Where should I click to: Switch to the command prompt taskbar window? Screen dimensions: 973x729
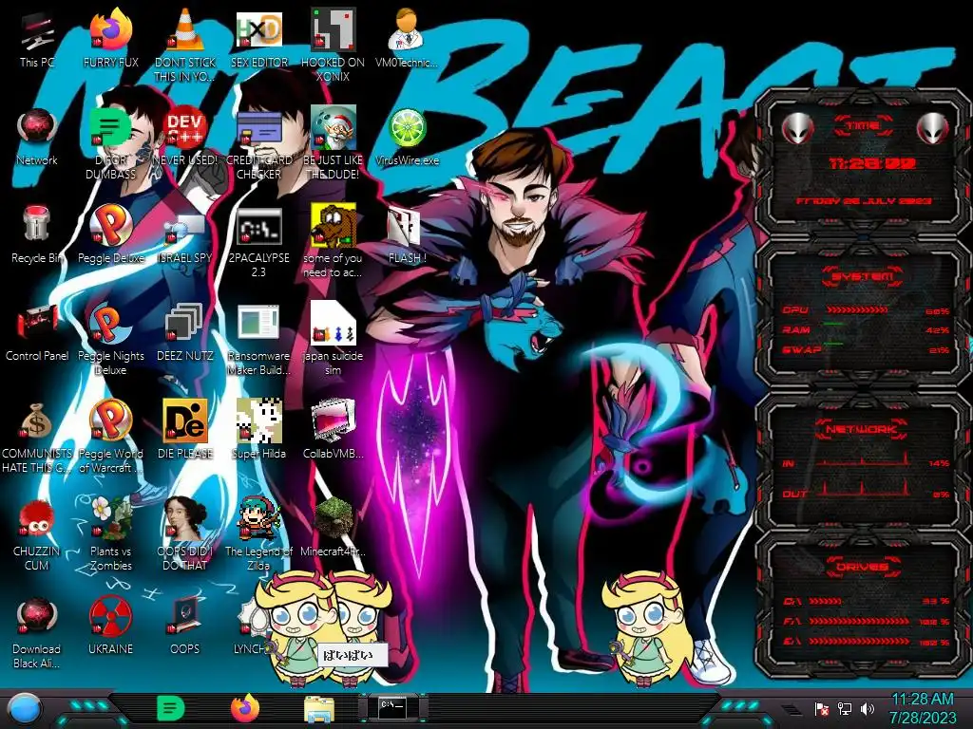click(x=392, y=707)
